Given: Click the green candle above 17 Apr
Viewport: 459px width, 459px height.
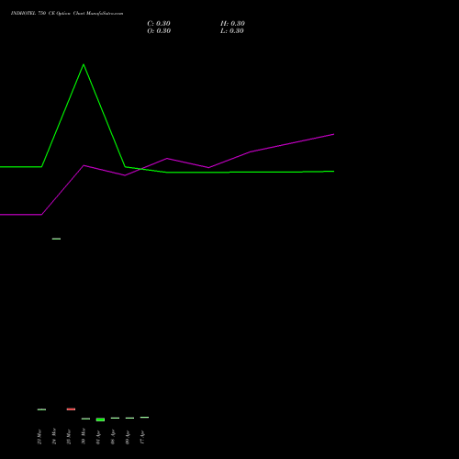Looking at the screenshot, I should point(144,418).
